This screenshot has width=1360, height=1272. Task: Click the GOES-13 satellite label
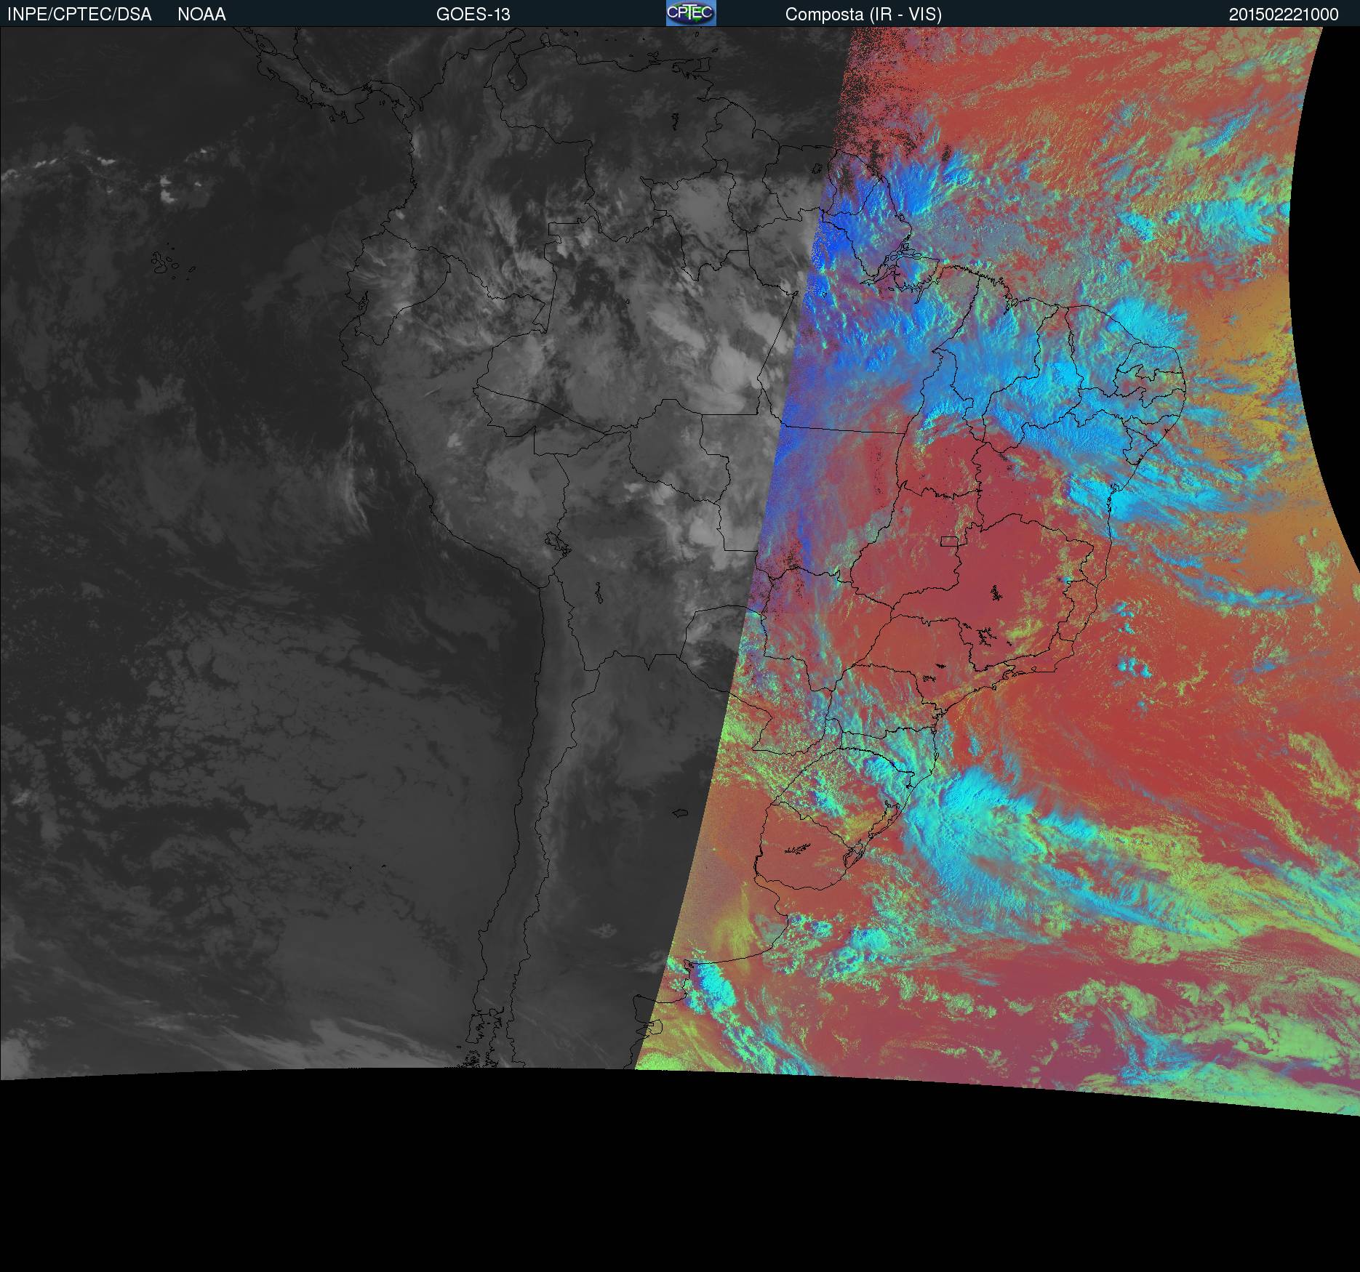[x=473, y=15]
